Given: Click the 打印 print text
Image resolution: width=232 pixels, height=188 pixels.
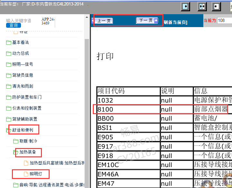Looking at the screenshot, I should (105, 56).
